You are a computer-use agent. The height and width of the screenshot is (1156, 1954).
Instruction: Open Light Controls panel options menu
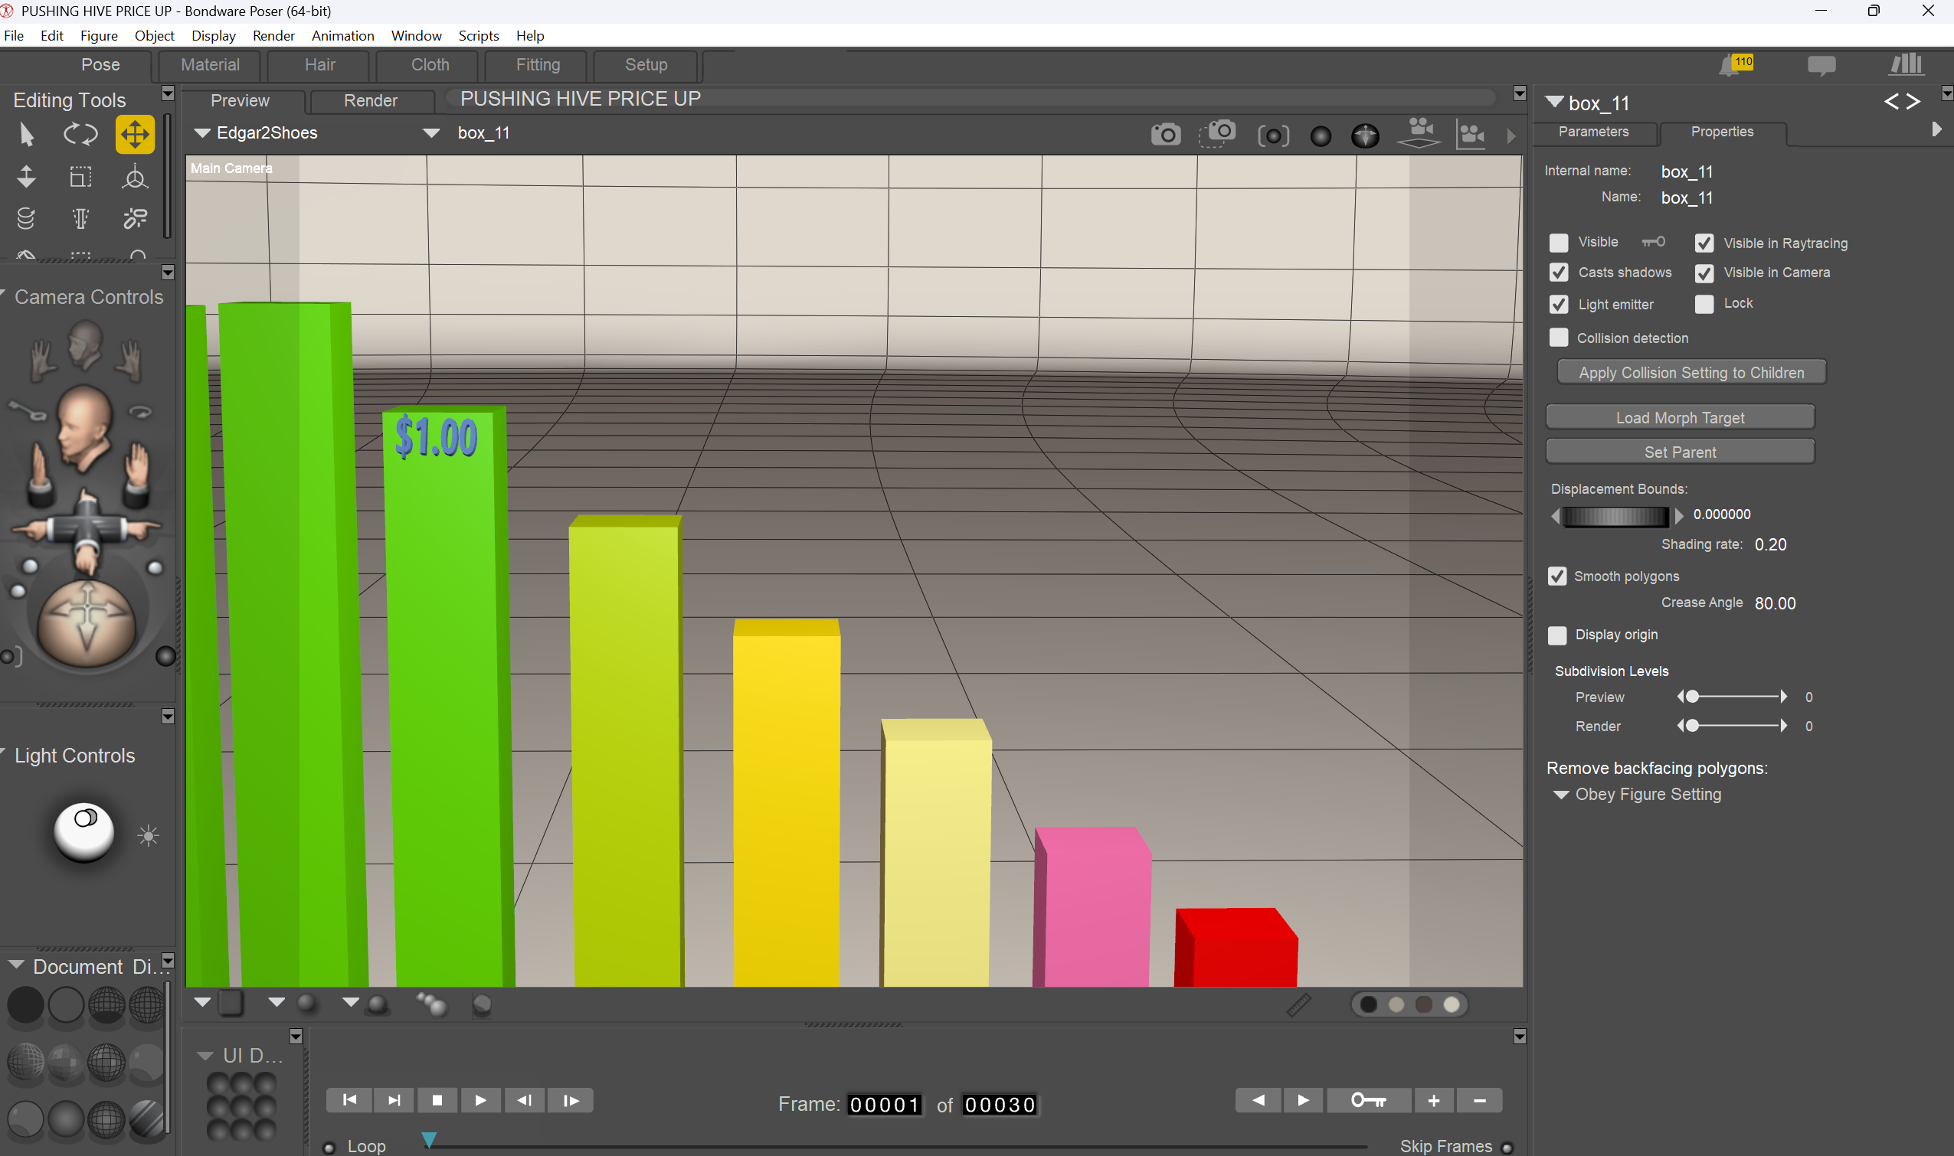[x=168, y=717]
